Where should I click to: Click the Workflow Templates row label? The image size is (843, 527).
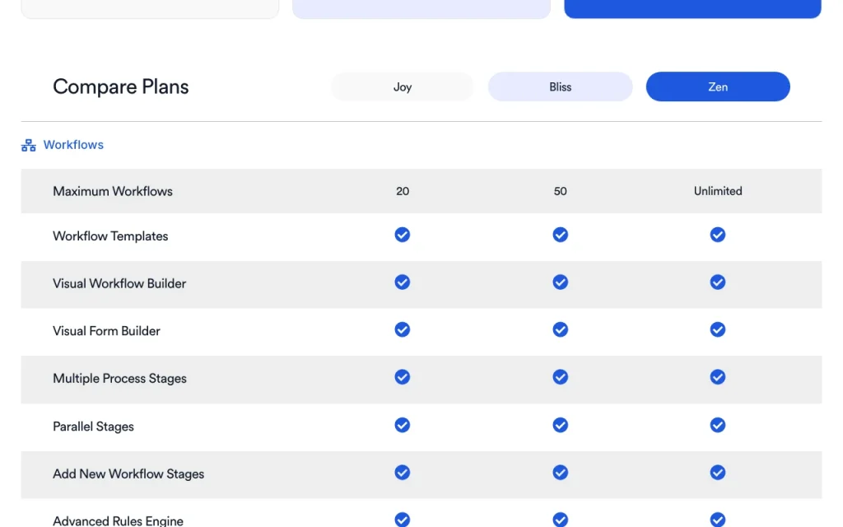[110, 236]
